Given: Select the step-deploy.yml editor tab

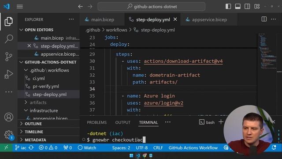Looking at the screenshot, I should [x=153, y=19].
